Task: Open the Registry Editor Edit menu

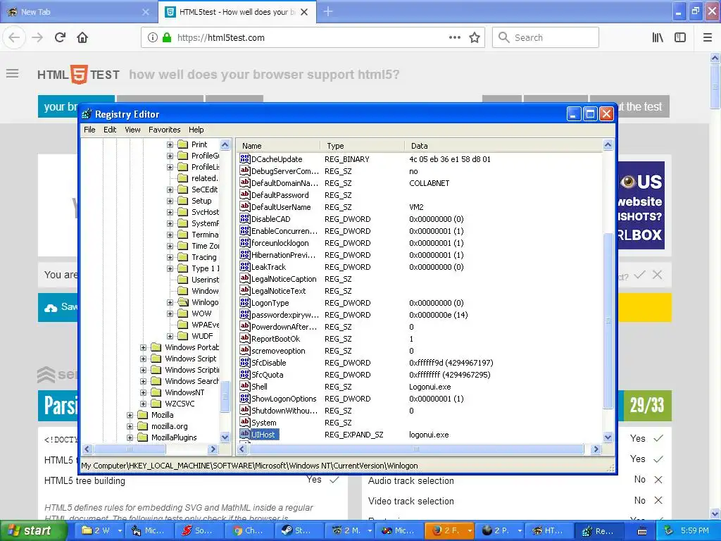Action: coord(109,130)
